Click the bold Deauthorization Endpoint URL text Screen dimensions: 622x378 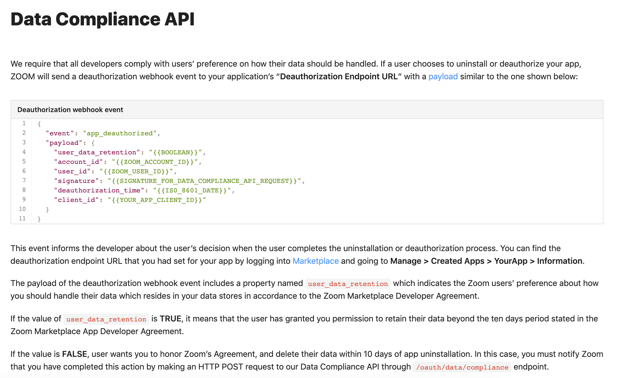(339, 77)
